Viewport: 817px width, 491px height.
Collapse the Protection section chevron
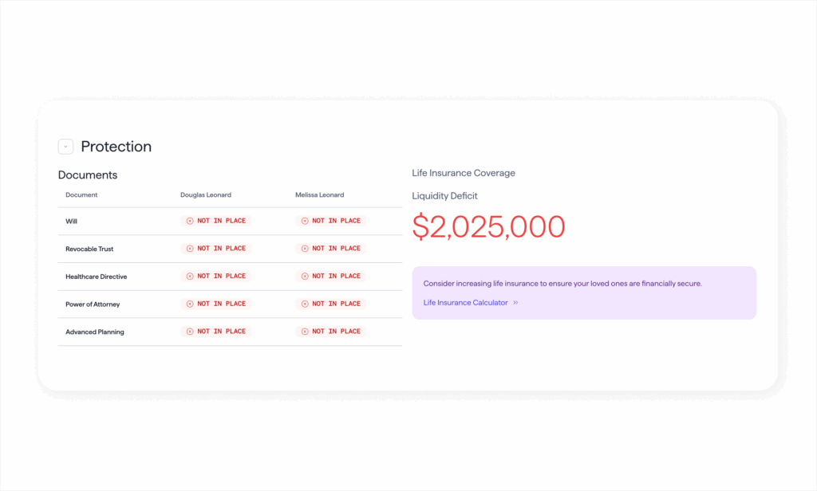pos(65,147)
